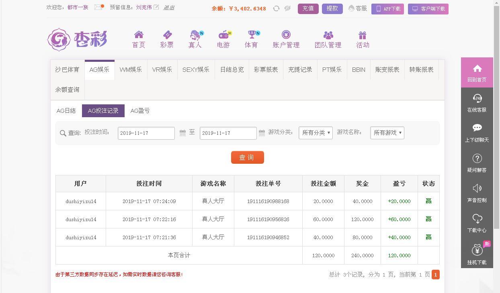Click the 退出 logout link

(168, 7)
